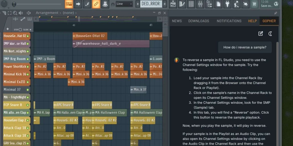
Task: Toggle the link chain button
Action: 96,4
